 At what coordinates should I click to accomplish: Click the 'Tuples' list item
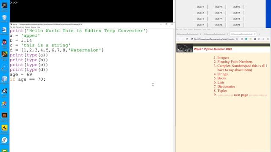222,91
